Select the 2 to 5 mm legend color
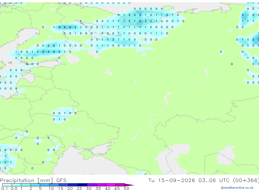Image resolution: width=259 pixels, height=190 pixels. point(35,185)
